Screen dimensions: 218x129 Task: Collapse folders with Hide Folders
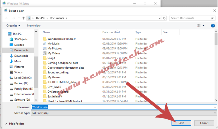pos(14,124)
